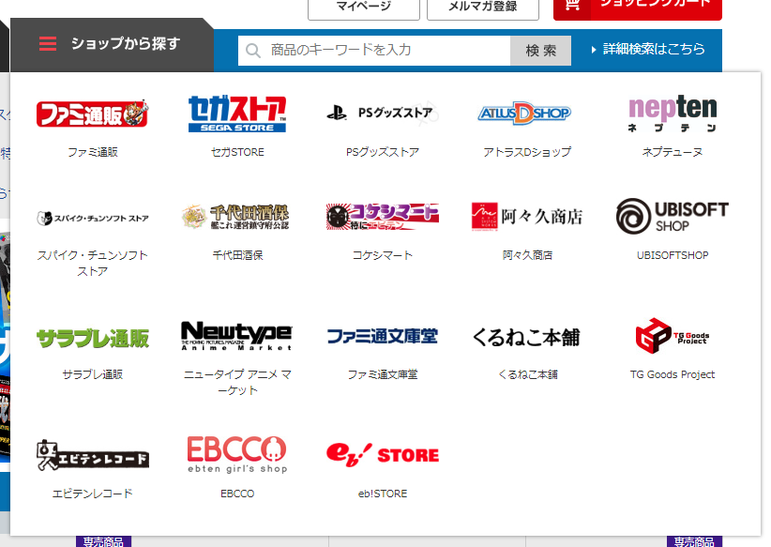This screenshot has width=771, height=547.
Task: Click the くるねこ本舗 text label
Action: click(x=527, y=374)
